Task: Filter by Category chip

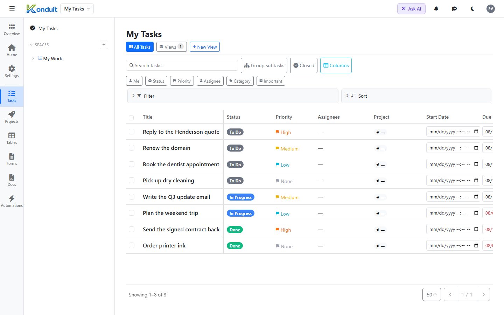Action: (x=240, y=81)
